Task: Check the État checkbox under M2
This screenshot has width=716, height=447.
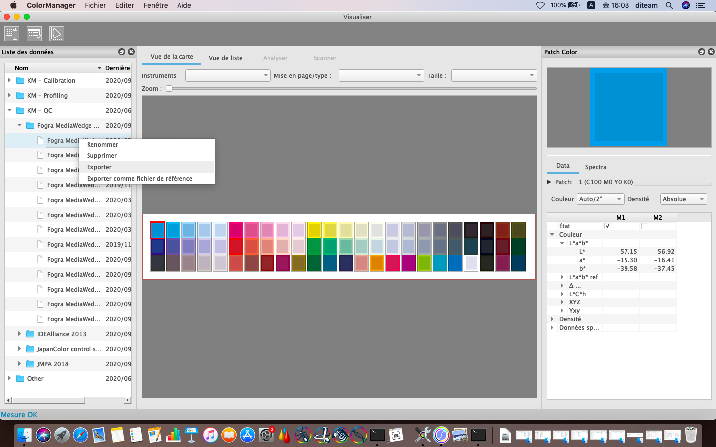Action: pyautogui.click(x=645, y=226)
